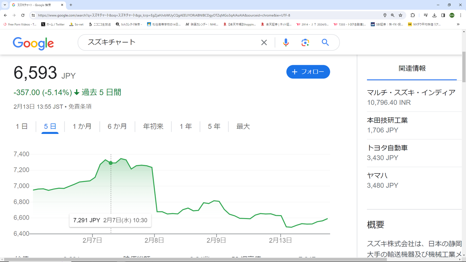Open the Chrome extensions puzzle icon
This screenshot has height=262, width=466.
point(412,15)
